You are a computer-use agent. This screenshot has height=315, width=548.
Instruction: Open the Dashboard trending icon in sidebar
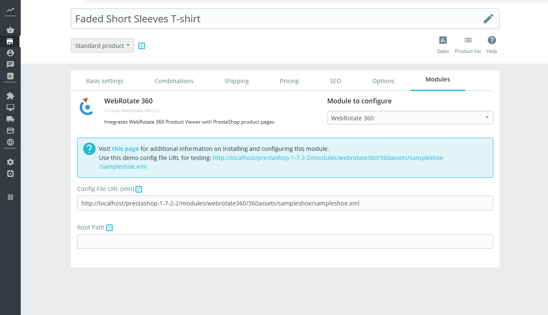tap(10, 10)
